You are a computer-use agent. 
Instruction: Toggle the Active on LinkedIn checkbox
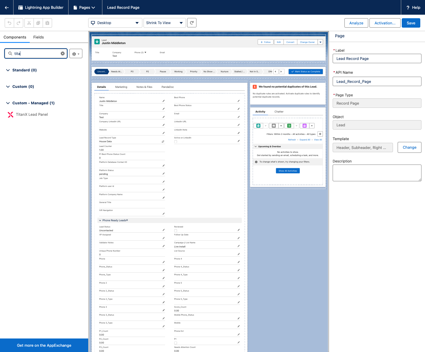coord(176,142)
